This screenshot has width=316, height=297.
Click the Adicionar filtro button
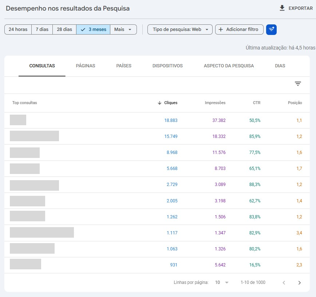click(239, 29)
